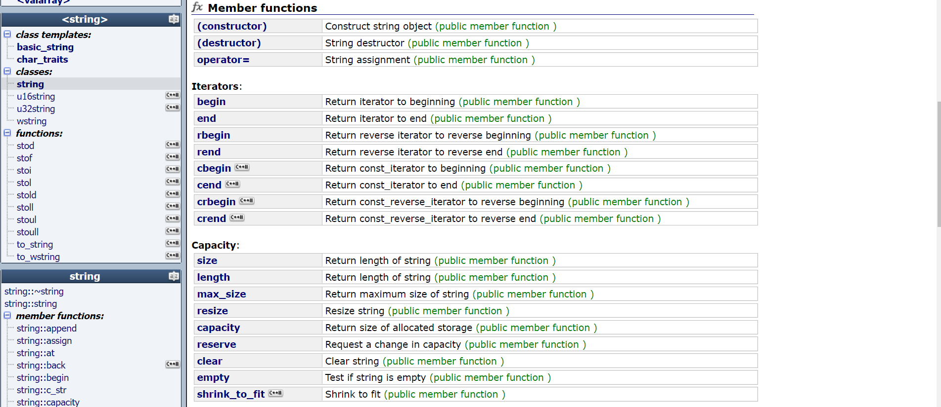Open the resize capacity link

click(x=213, y=311)
